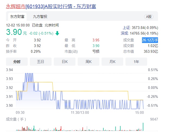The width and height of the screenshot is (180, 133).
Task: Click the 深成 index link
Action: 124,33
